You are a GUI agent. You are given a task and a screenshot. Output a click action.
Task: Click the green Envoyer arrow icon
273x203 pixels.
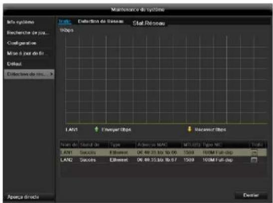pyautogui.click(x=97, y=129)
